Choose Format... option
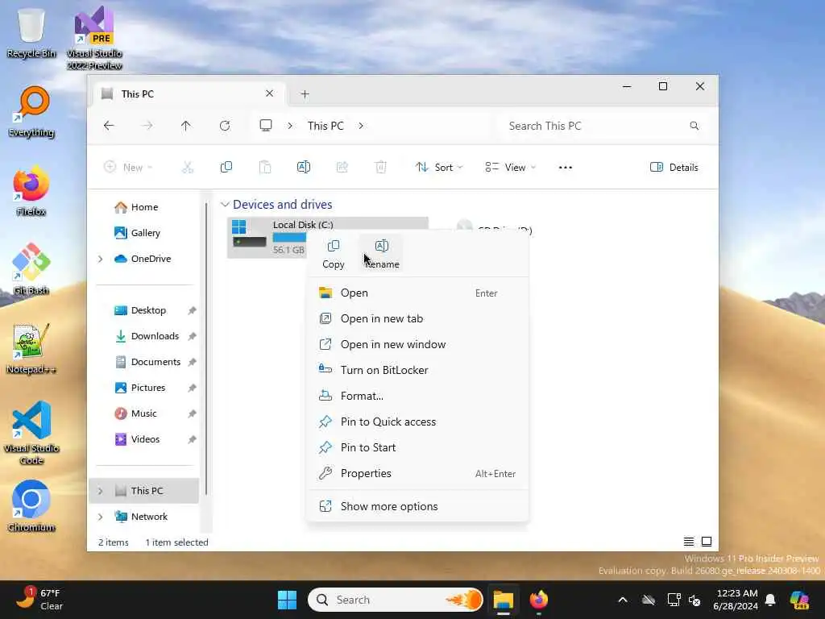This screenshot has width=825, height=619. [x=417, y=397]
